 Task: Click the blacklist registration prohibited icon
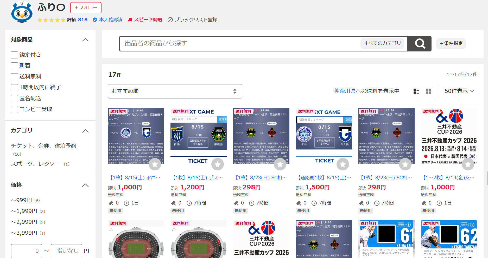tap(170, 20)
